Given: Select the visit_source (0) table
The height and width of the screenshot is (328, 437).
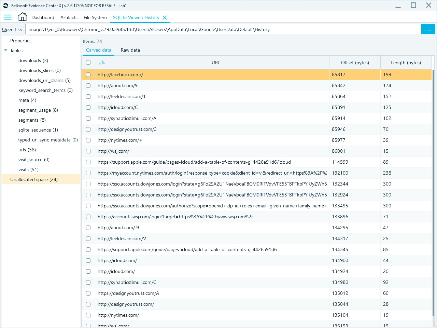Looking at the screenshot, I should [34, 160].
